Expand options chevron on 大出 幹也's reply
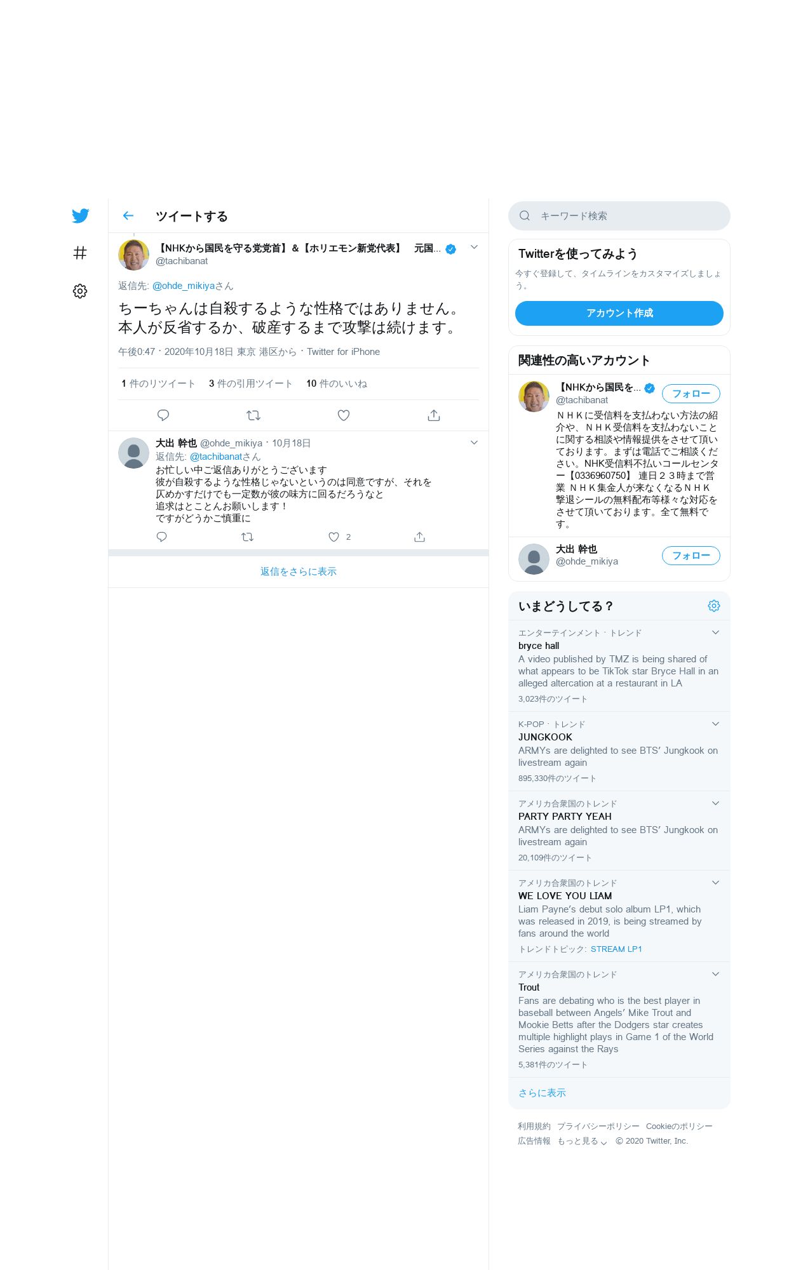The image size is (789, 1270). click(474, 443)
